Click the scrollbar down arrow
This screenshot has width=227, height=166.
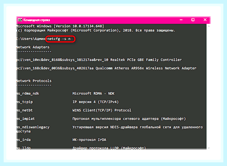click(x=209, y=148)
